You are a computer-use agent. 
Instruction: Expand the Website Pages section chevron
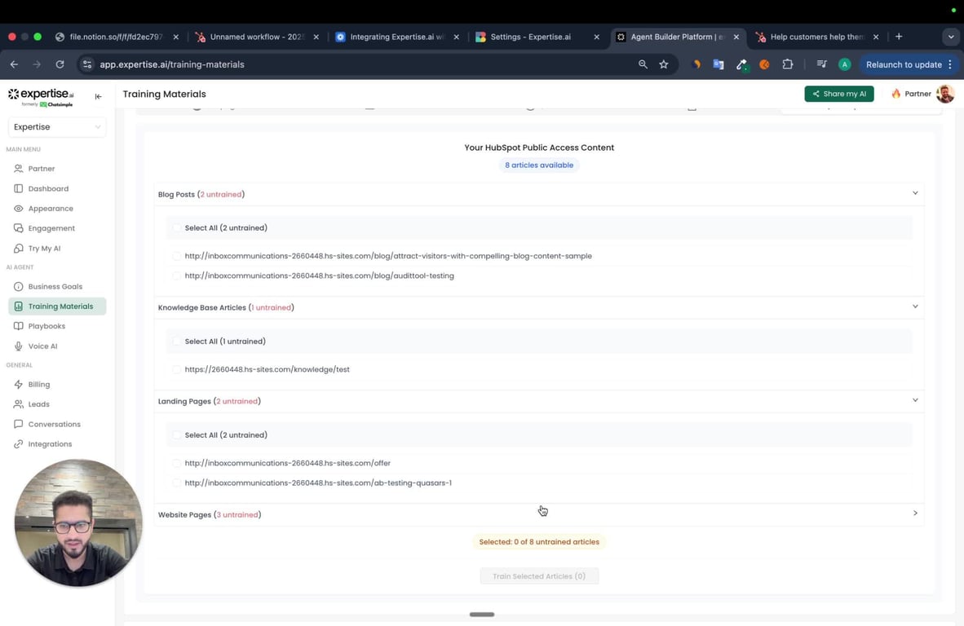pyautogui.click(x=915, y=514)
